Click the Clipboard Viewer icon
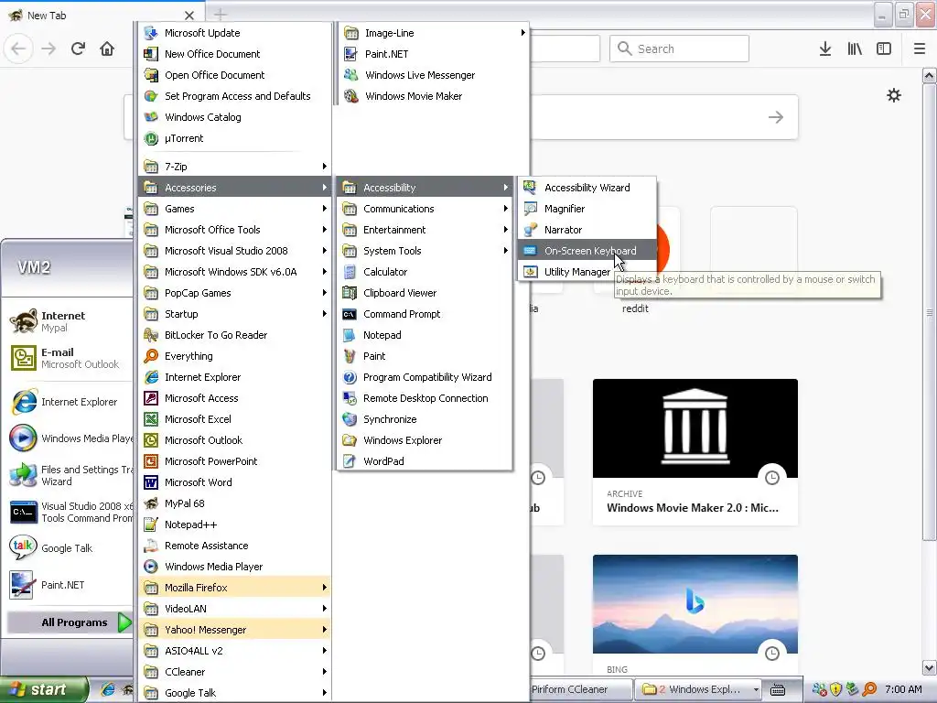This screenshot has width=937, height=703. [350, 293]
